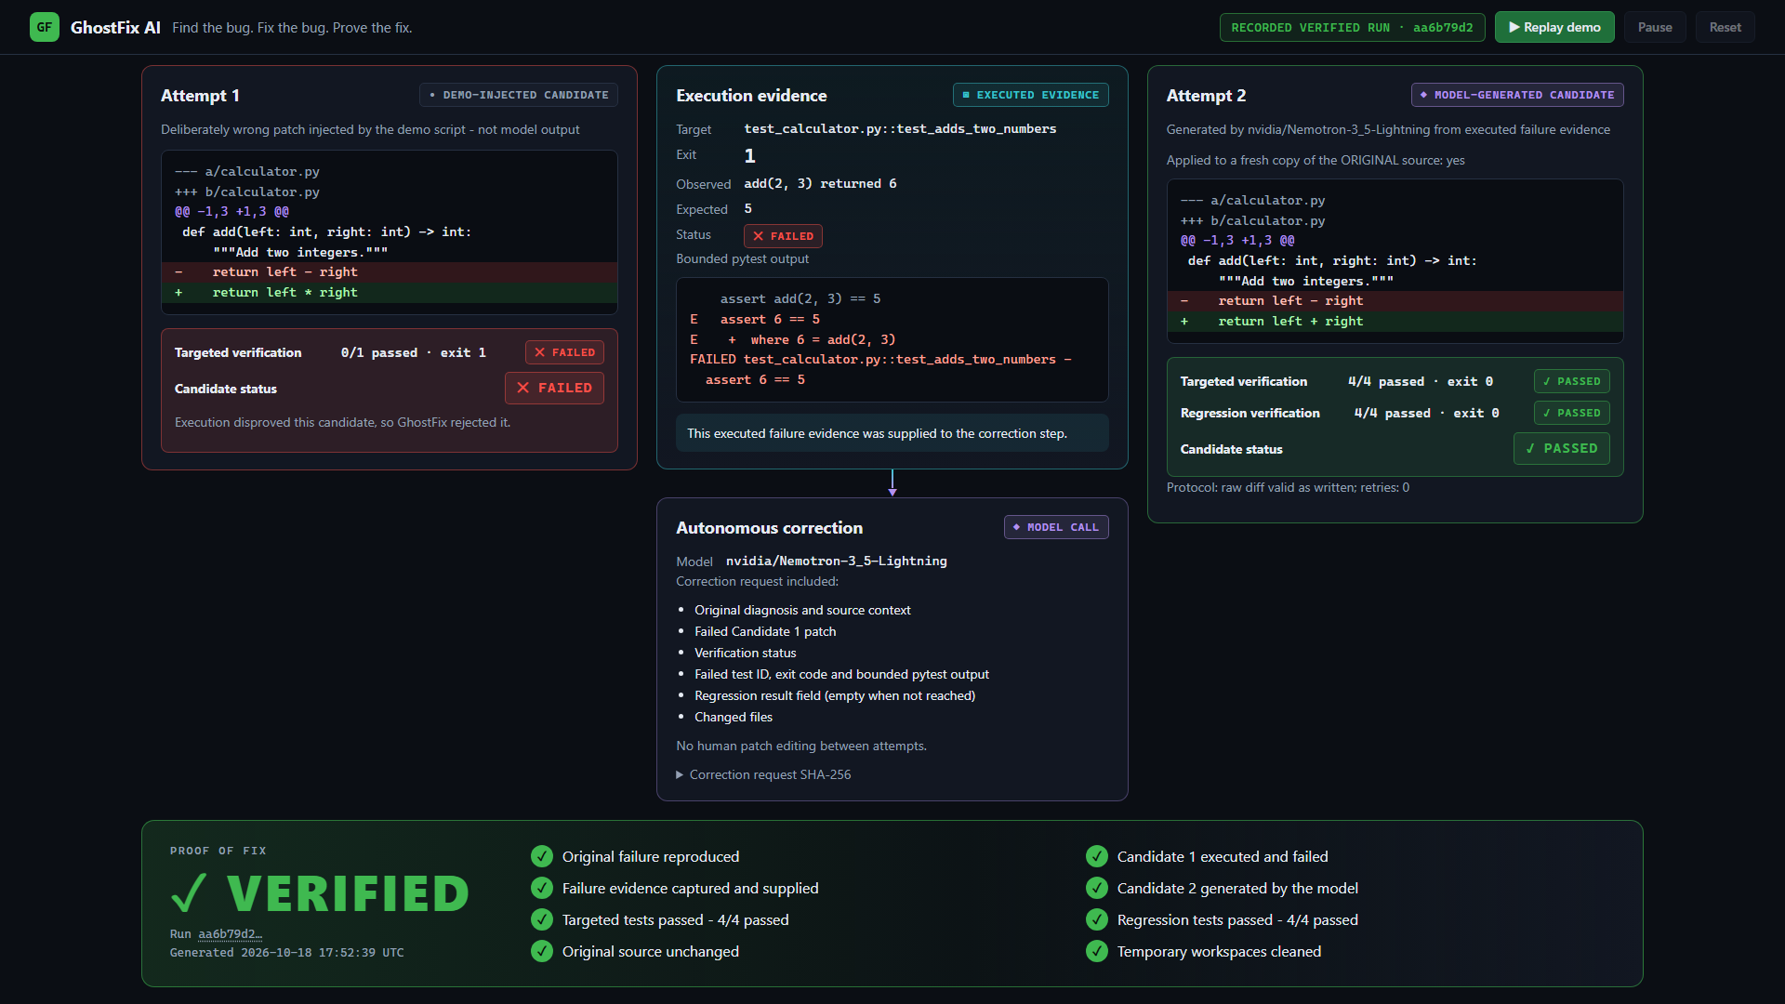Click the large VERIFIED checkmark
This screenshot has width=1785, height=1004.
pyautogui.click(x=189, y=893)
